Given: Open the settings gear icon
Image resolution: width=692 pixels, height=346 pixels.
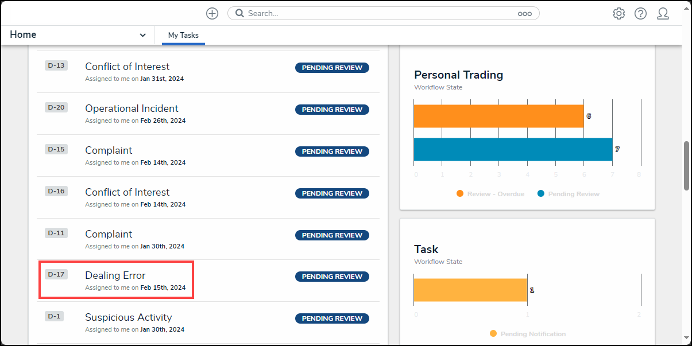Looking at the screenshot, I should click(618, 13).
